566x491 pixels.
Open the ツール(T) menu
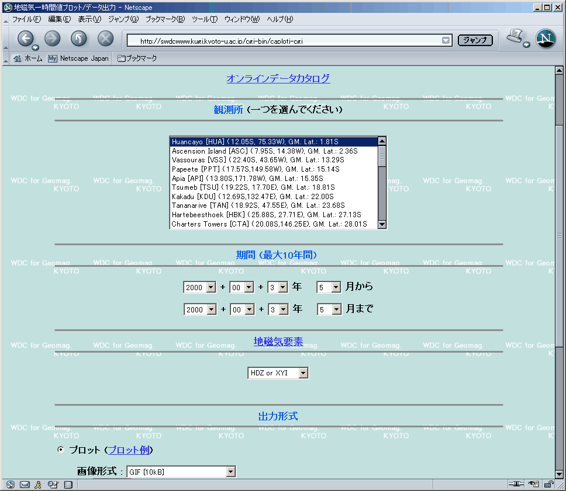205,19
